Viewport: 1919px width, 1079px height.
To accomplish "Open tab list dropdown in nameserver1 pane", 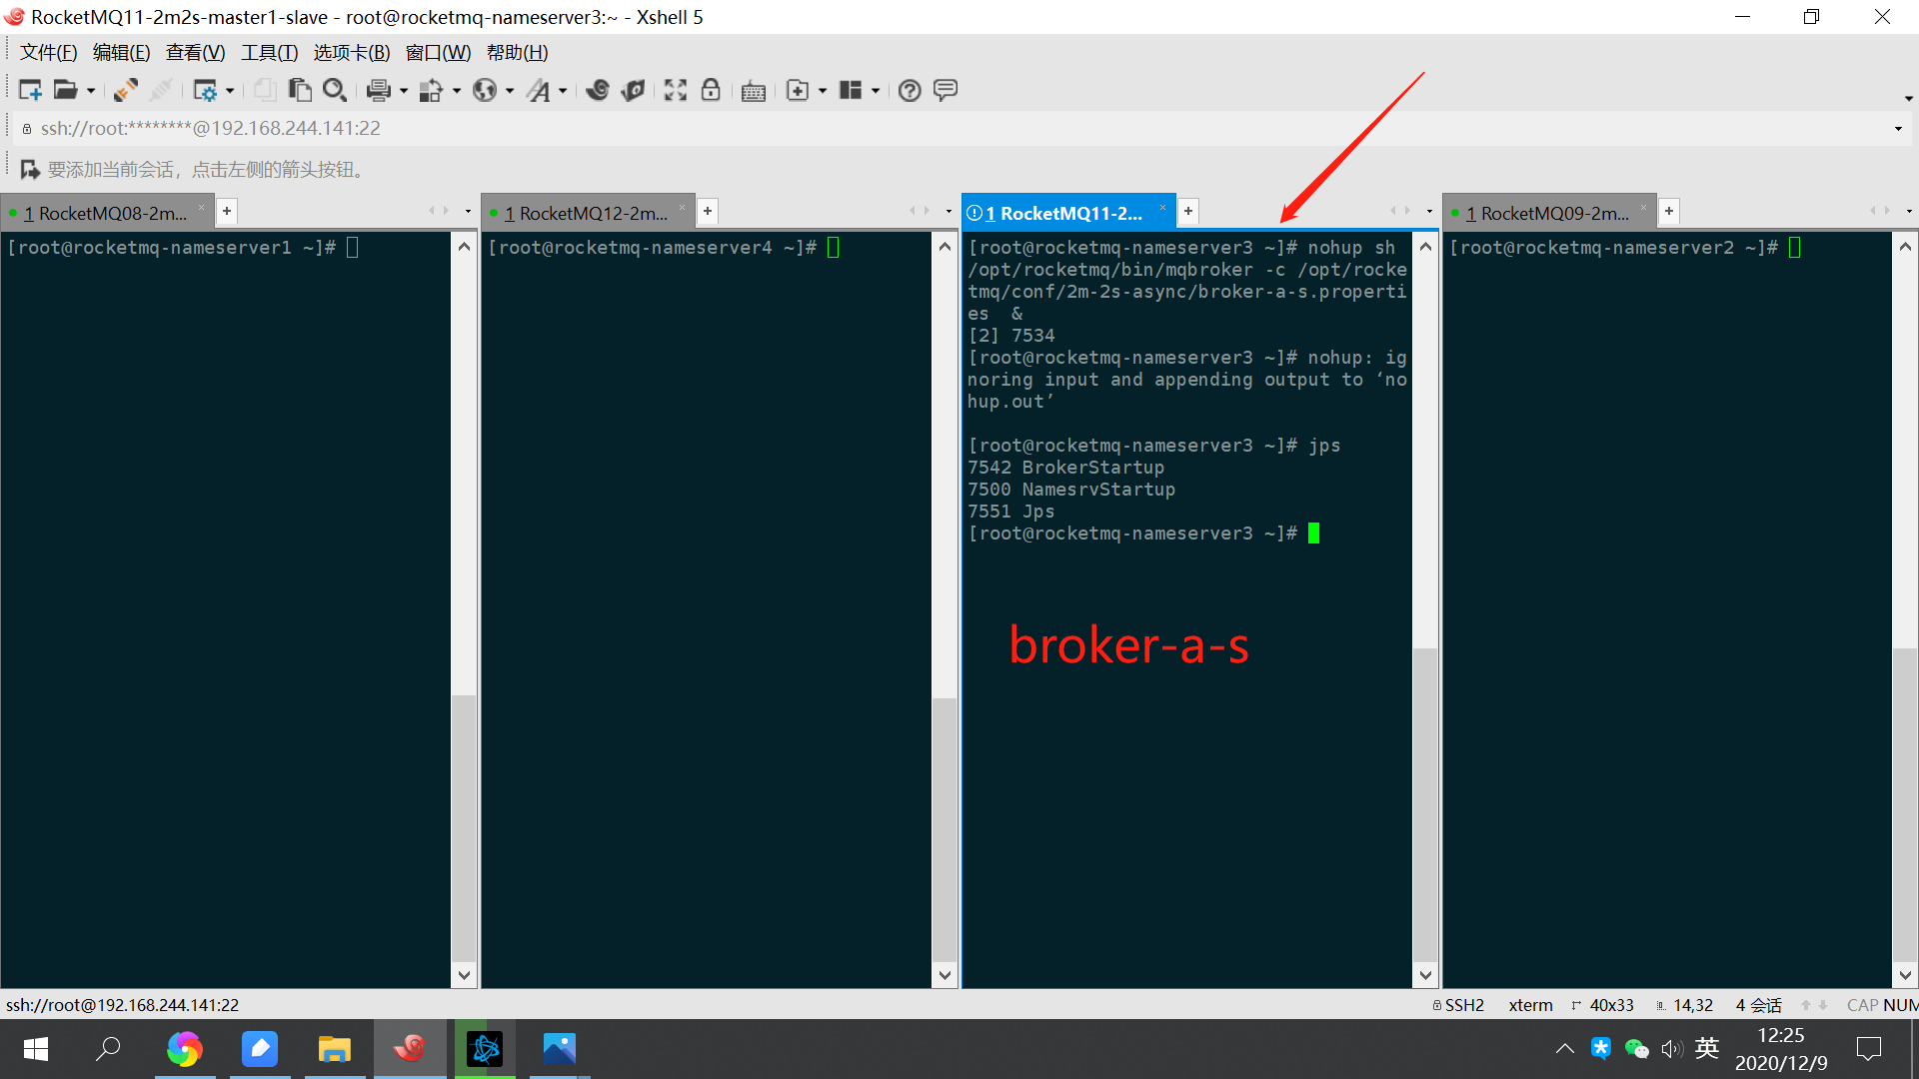I will pos(468,211).
